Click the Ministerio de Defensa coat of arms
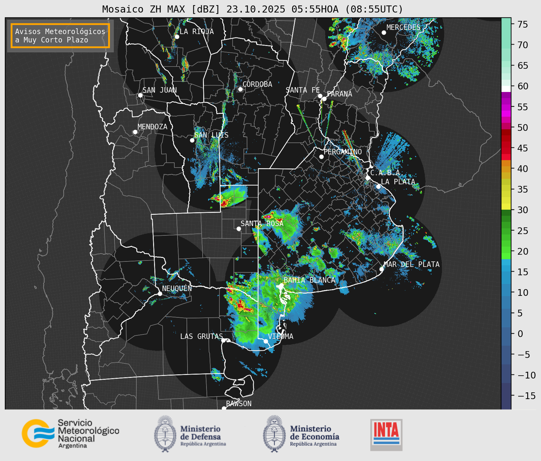Viewport: 541px width, 461px height. (165, 434)
